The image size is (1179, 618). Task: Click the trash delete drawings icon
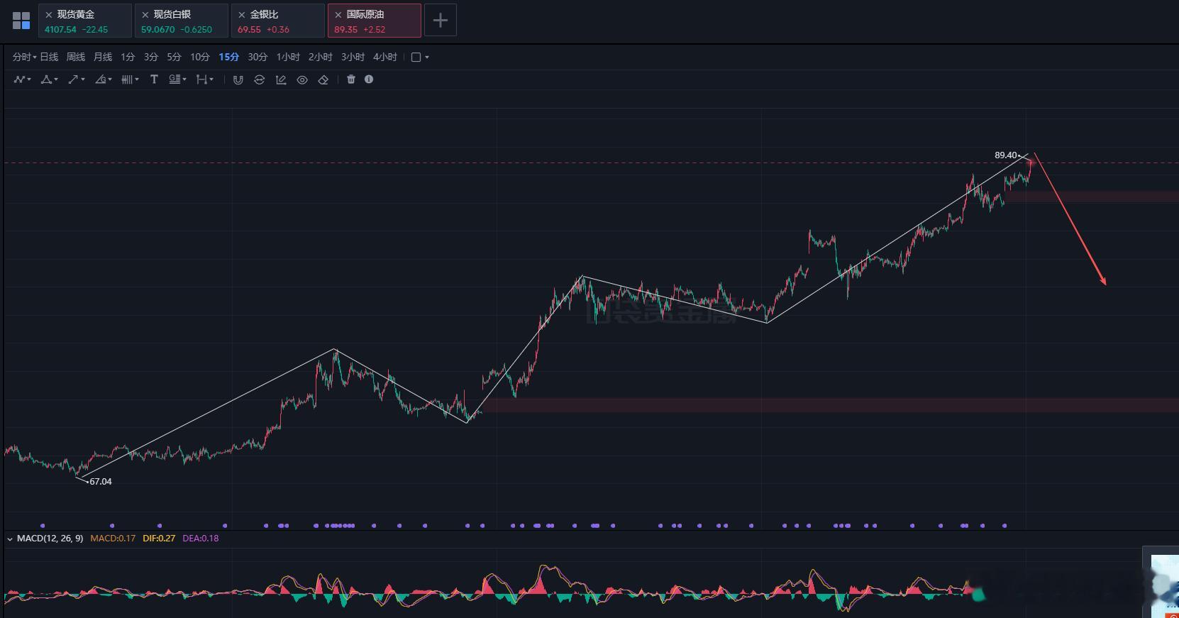coord(351,79)
